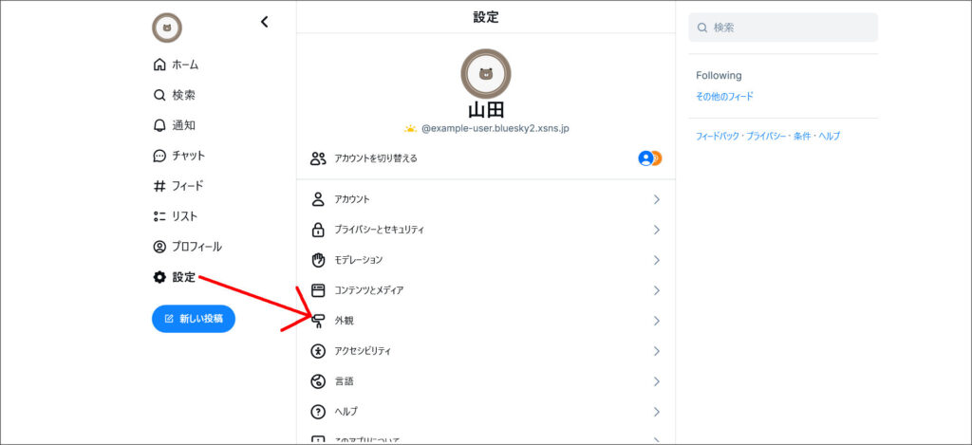Select the Following feed in right panel
This screenshot has height=445, width=972.
[x=719, y=76]
